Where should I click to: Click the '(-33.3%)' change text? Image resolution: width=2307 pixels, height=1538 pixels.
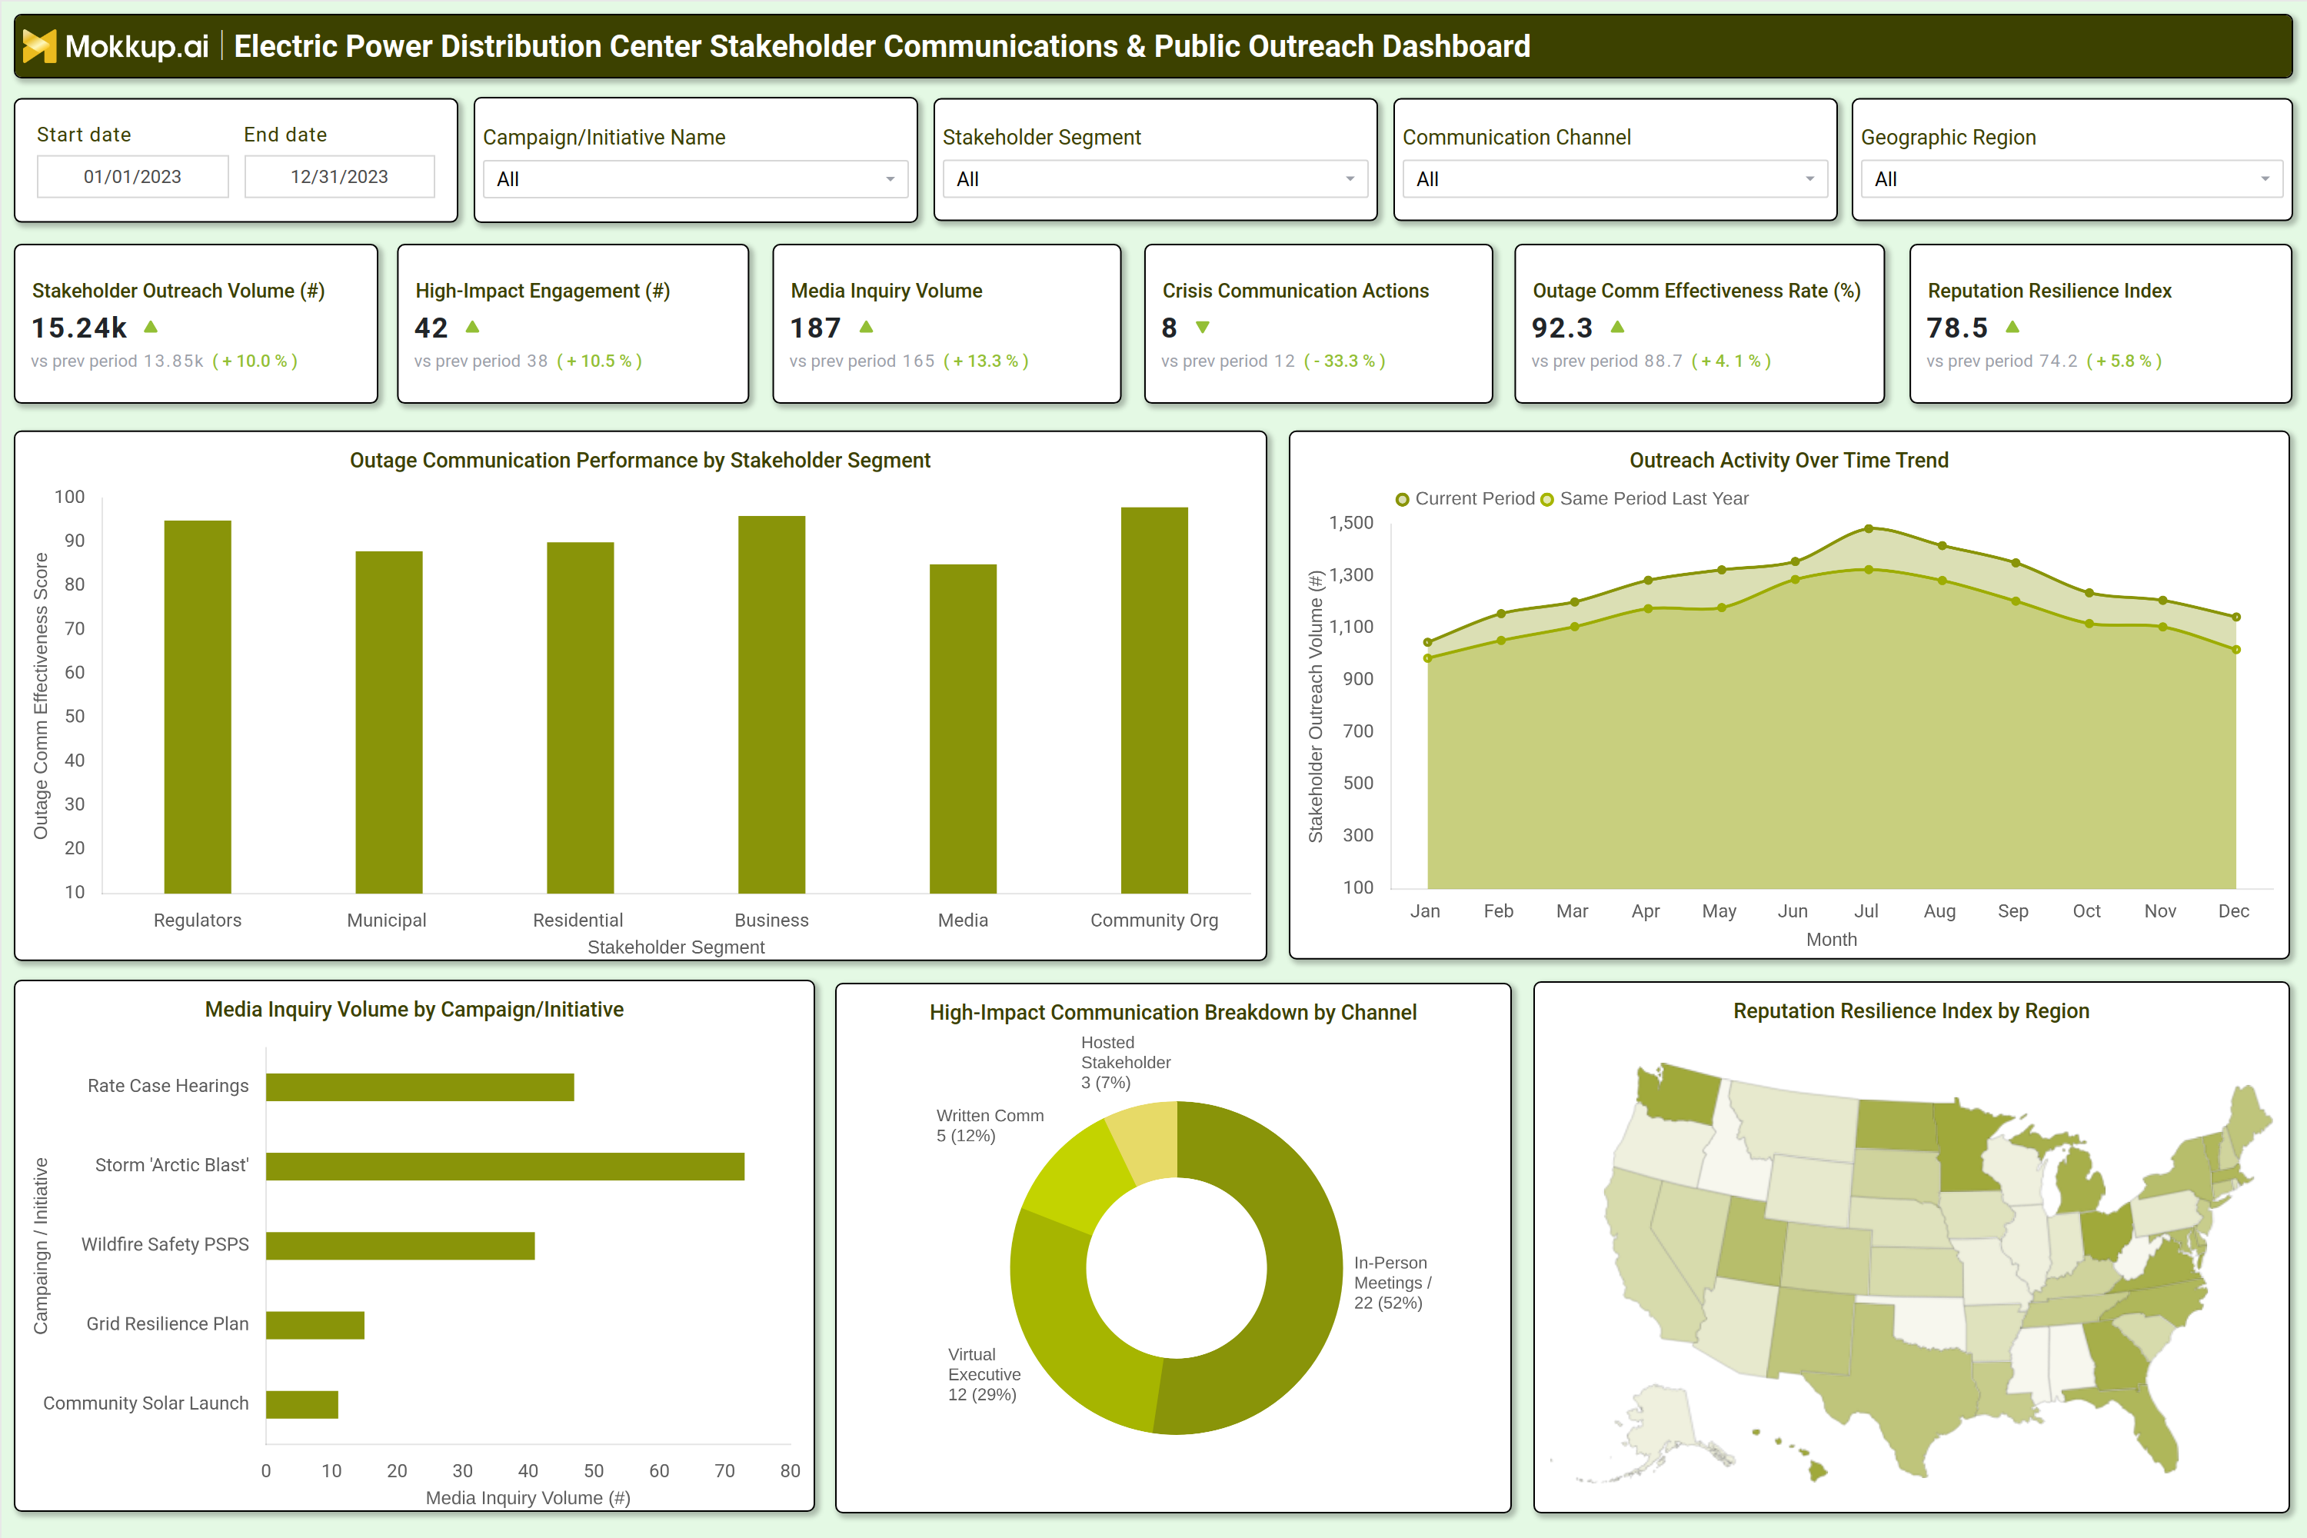pyautogui.click(x=1343, y=361)
